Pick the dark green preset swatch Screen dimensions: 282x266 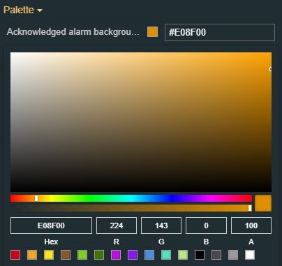pyautogui.click(x=99, y=255)
